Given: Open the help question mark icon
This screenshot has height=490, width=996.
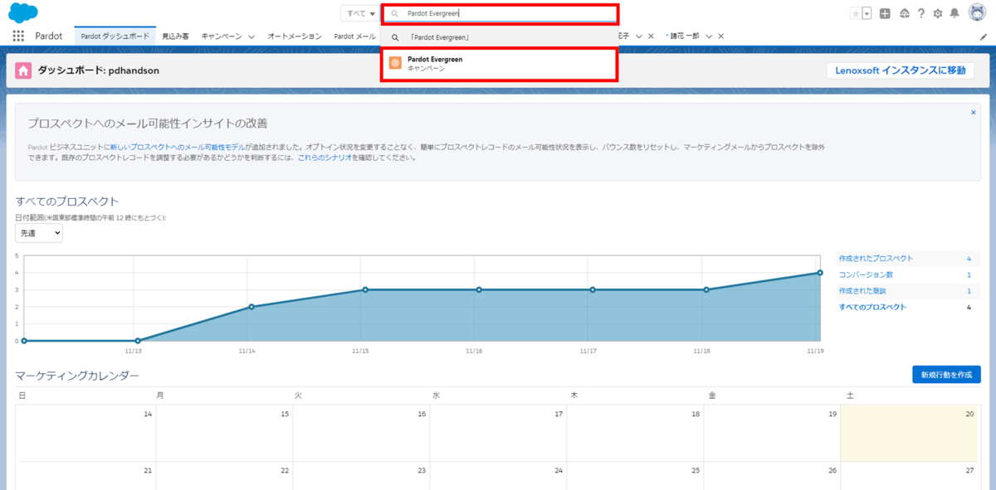Looking at the screenshot, I should (x=920, y=13).
